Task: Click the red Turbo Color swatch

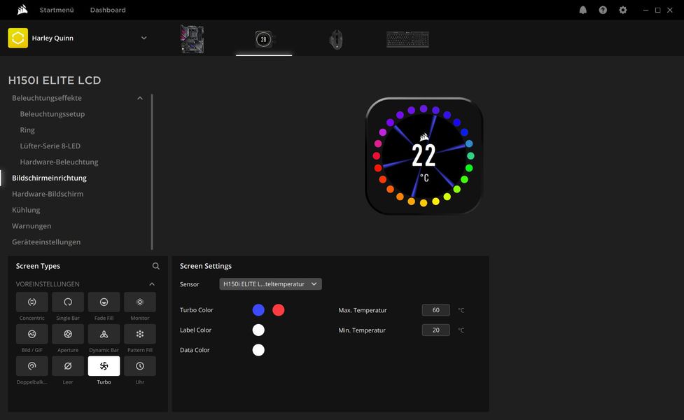Action: click(x=279, y=310)
